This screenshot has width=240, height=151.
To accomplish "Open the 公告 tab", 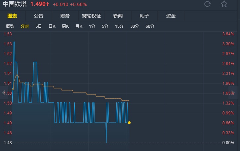I will (x=39, y=16).
